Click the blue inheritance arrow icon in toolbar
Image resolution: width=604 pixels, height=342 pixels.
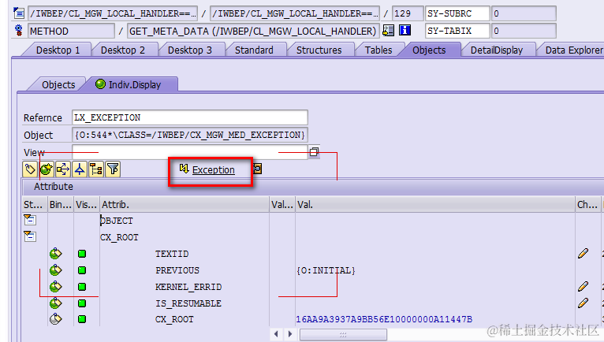pos(80,169)
